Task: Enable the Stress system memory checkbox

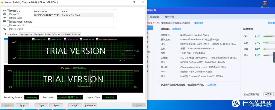Action: pyautogui.click(x=8, y=22)
